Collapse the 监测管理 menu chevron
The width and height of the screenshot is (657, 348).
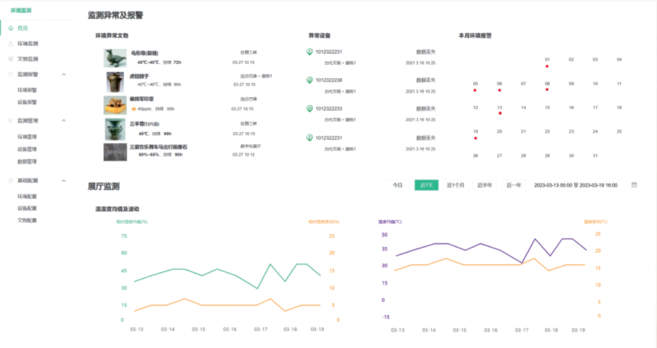pos(64,121)
